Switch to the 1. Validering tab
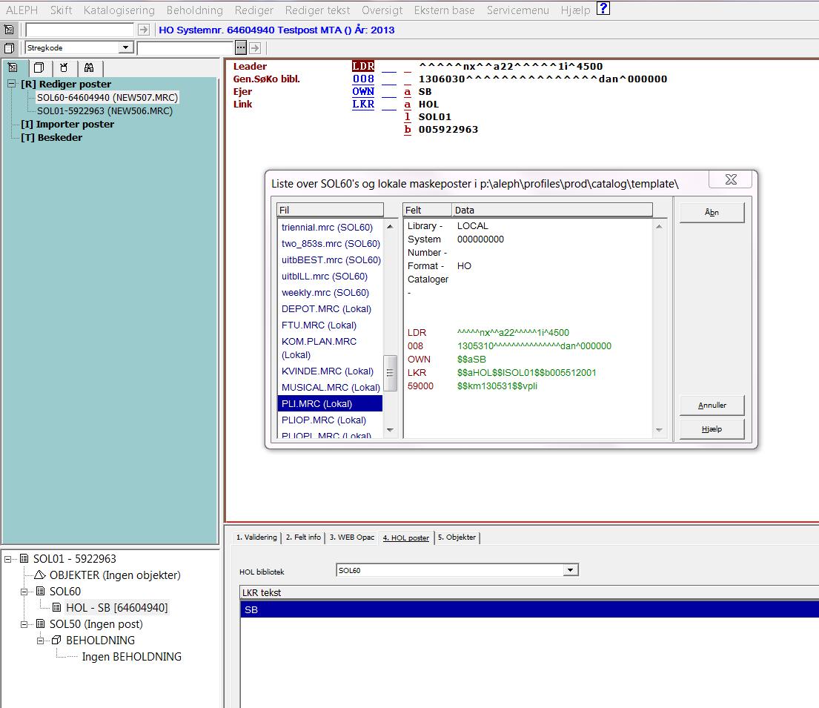 point(256,537)
